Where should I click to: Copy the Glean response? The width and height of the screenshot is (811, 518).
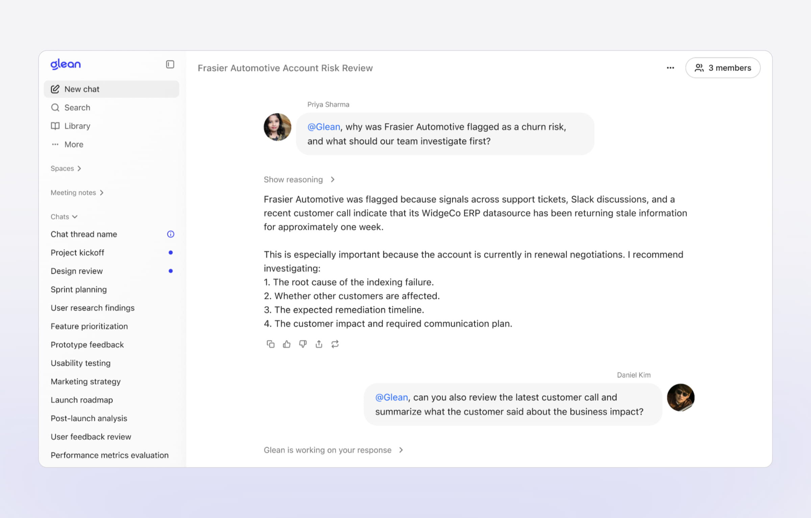(270, 344)
